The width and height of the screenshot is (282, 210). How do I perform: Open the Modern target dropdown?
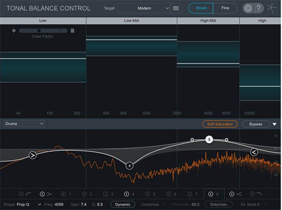click(x=144, y=8)
